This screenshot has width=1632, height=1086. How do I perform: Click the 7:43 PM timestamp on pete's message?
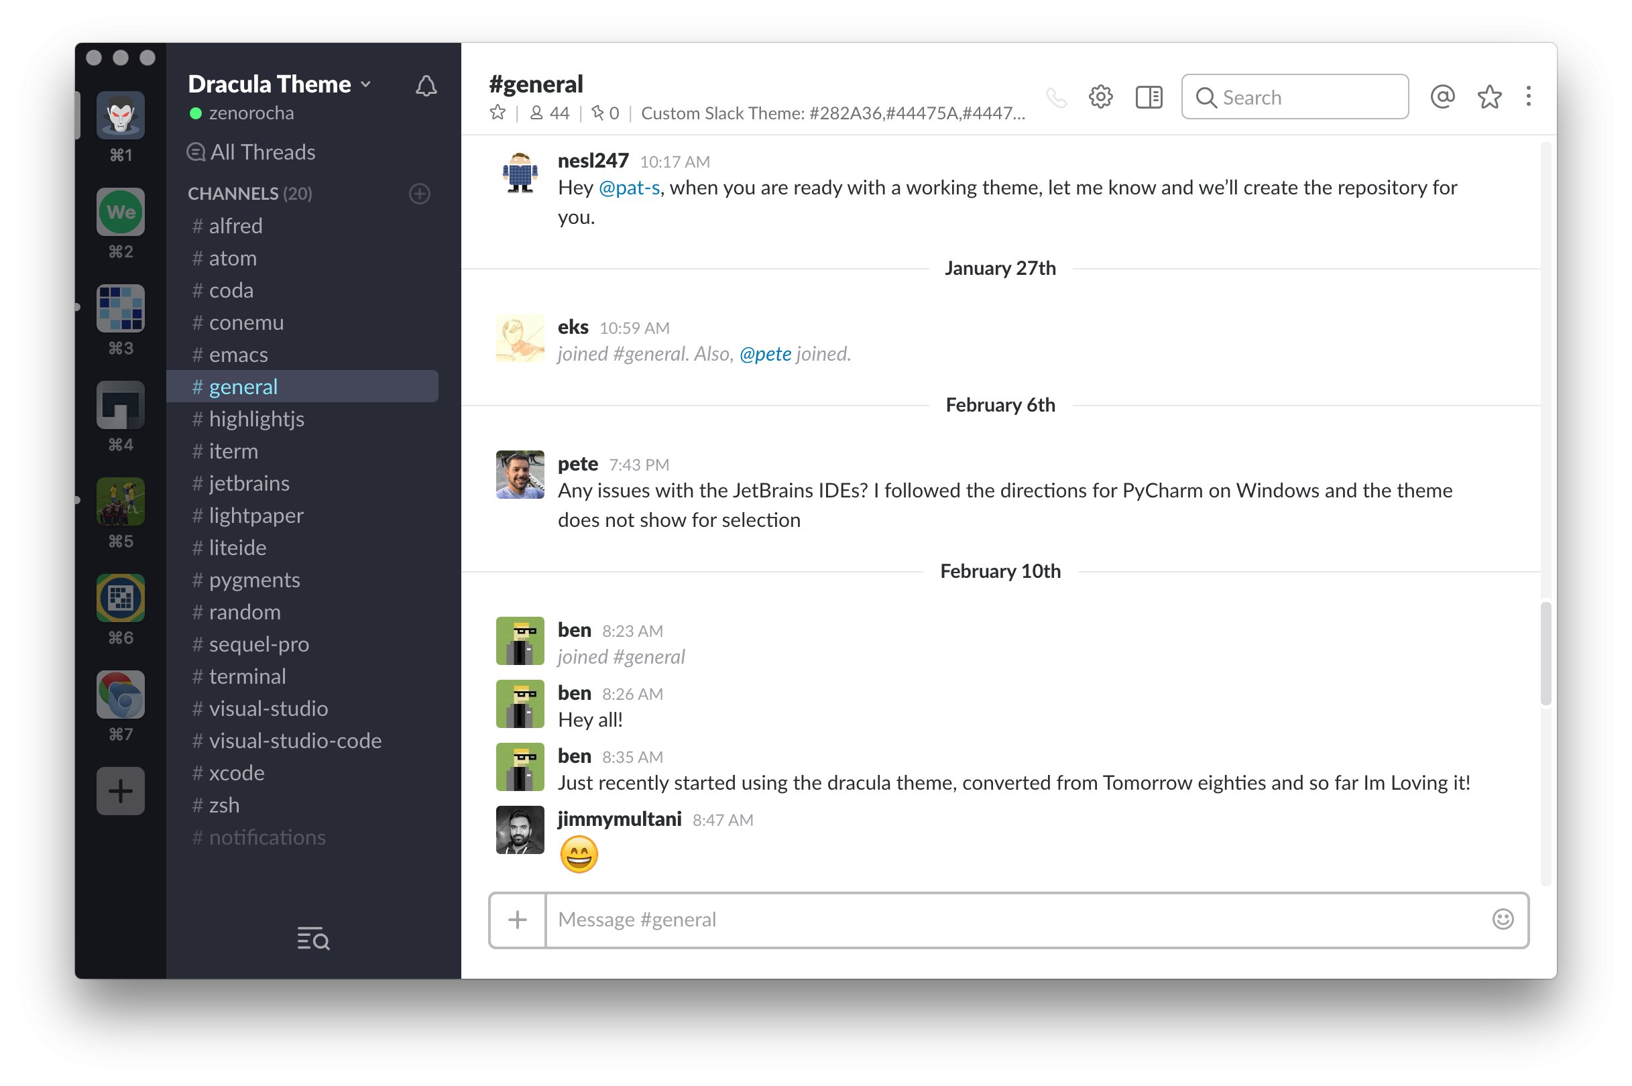click(x=639, y=465)
